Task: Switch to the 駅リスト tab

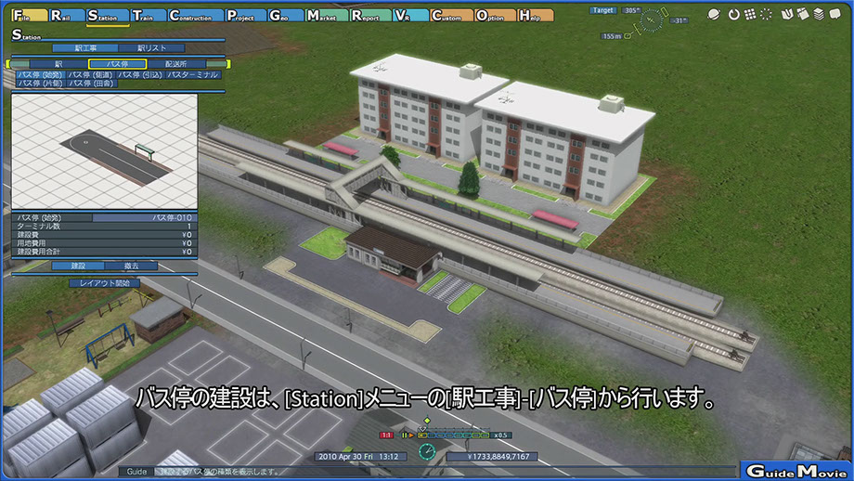Action: [152, 47]
